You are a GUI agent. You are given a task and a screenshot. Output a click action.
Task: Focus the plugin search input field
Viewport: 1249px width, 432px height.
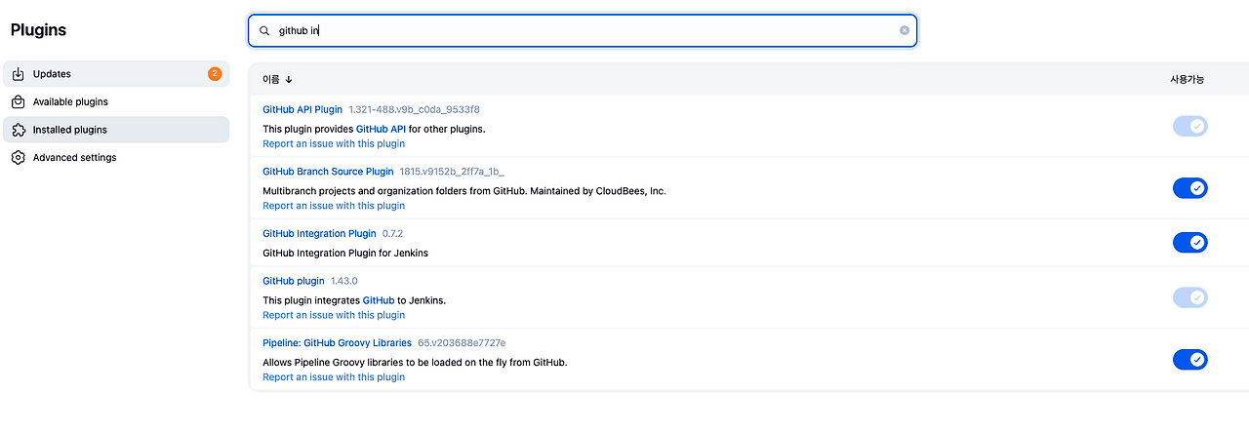(x=583, y=30)
